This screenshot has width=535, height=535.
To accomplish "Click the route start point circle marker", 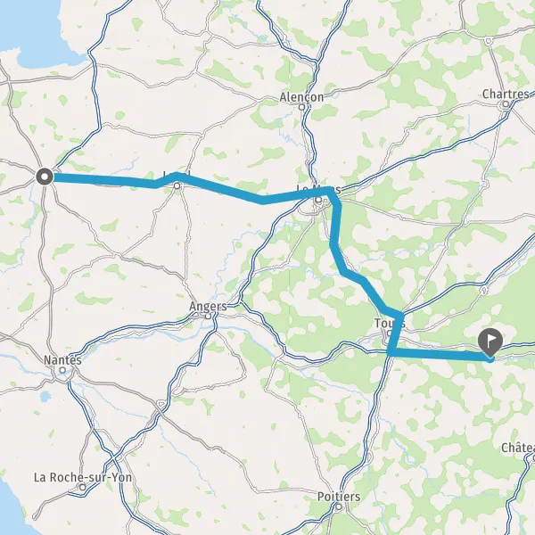I will (45, 177).
